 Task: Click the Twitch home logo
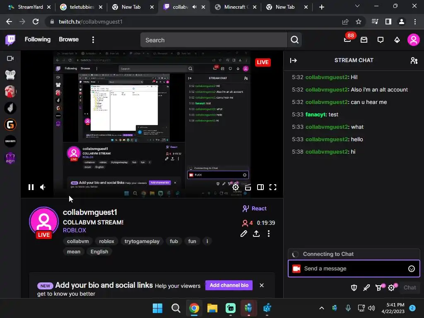click(10, 40)
